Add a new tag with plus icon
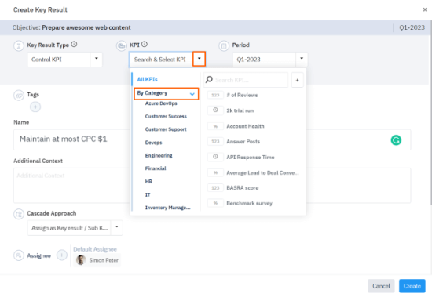This screenshot has width=432, height=297. tap(35, 107)
